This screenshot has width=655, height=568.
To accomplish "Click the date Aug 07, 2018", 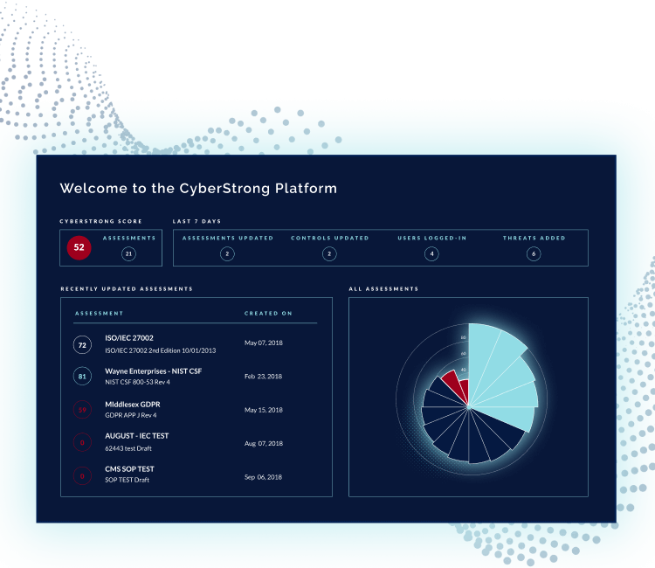I will point(264,443).
